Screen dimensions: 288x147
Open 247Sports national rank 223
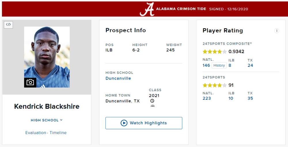coord(206,98)
